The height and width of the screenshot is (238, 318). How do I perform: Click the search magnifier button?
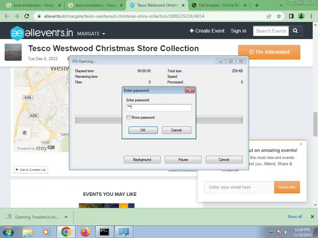pyautogui.click(x=296, y=31)
